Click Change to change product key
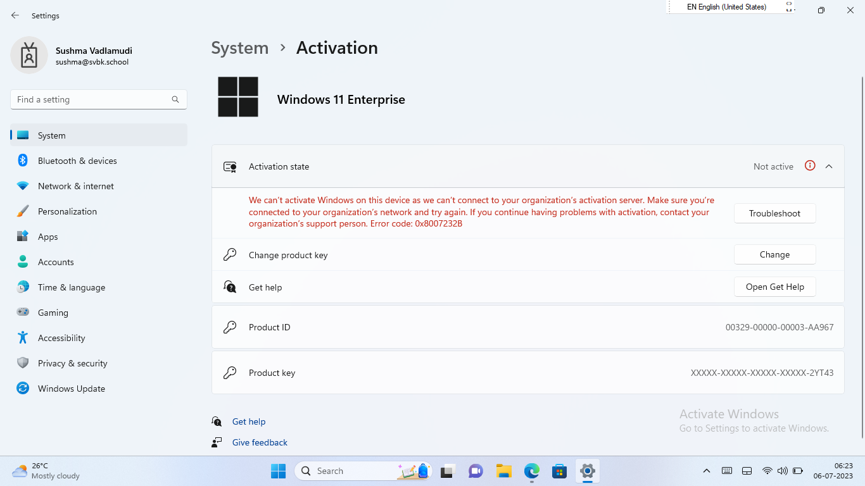Screen dimensions: 865x486 coord(775,254)
